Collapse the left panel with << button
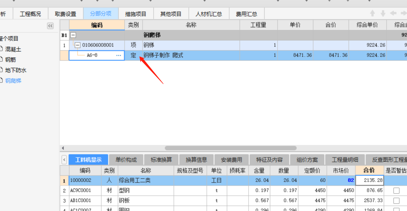Image resolution: width=407 pixels, height=211 pixels. (x=50, y=26)
